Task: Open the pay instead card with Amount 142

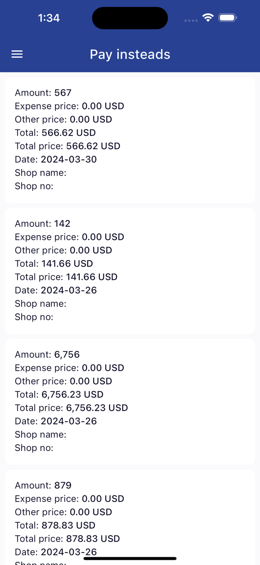Action: coord(130,271)
